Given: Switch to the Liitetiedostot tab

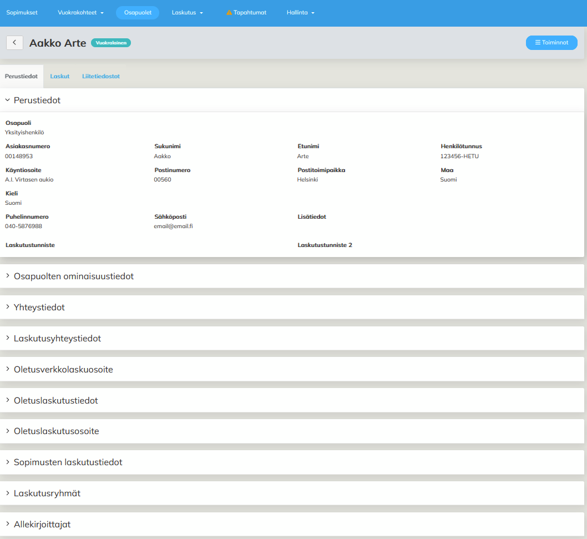Looking at the screenshot, I should coord(101,77).
